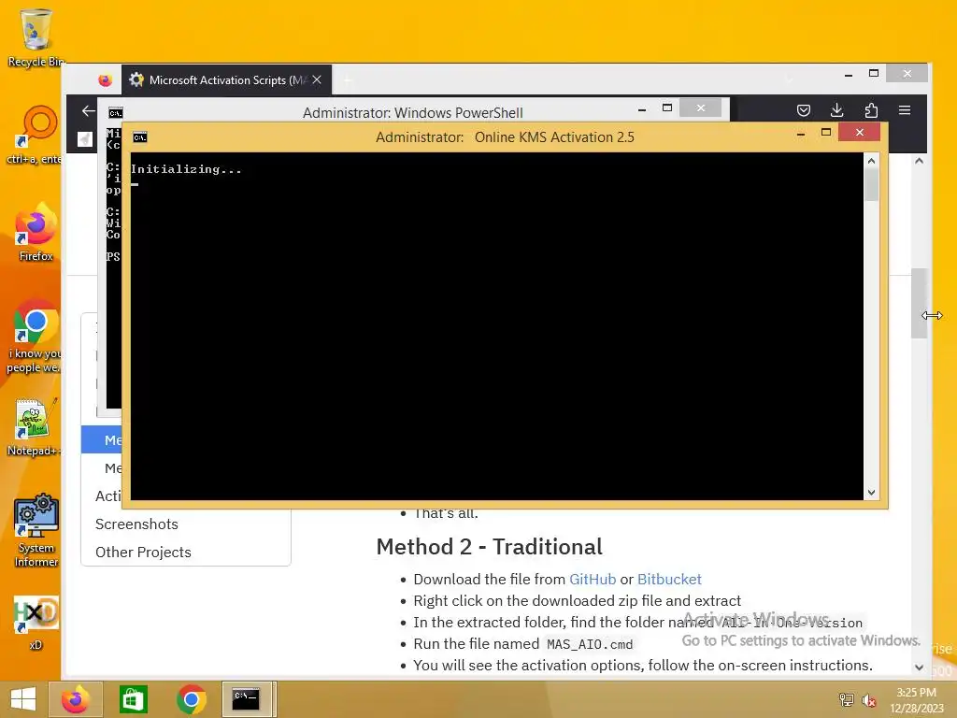The width and height of the screenshot is (957, 718).
Task: Open PowerShell window's title bar system icon
Action: [115, 113]
